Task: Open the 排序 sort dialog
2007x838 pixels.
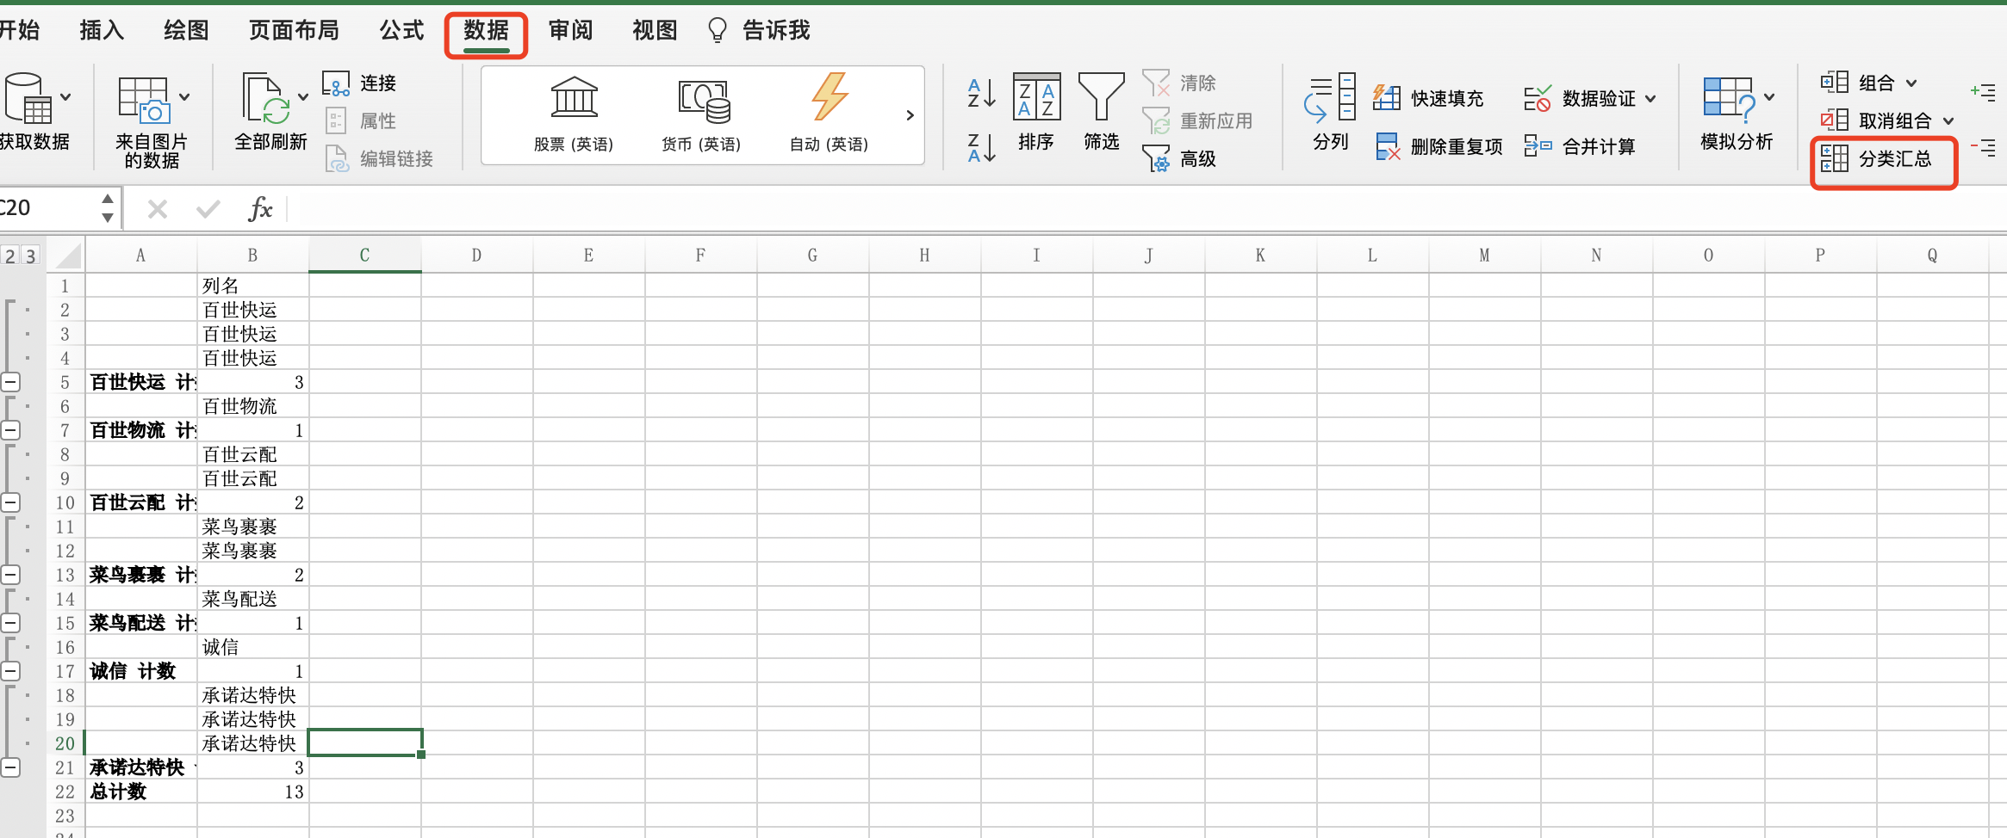Action: pos(1036,113)
